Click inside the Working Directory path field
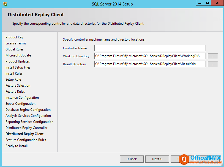Image resolution: width=224 pixels, height=167 pixels. tap(150, 56)
